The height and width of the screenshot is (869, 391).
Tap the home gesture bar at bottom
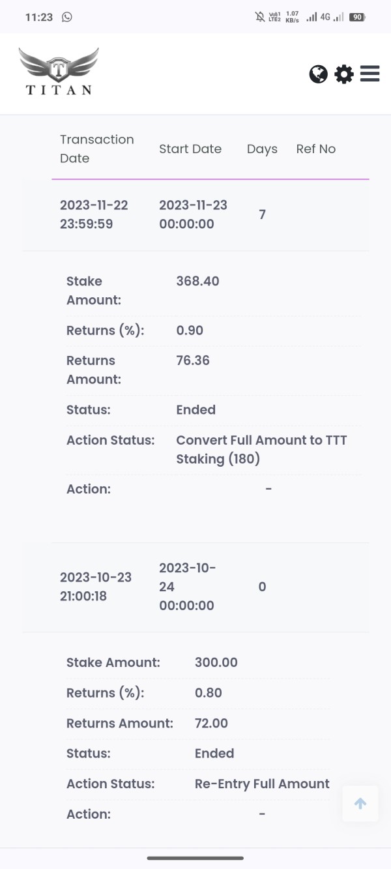pos(195,858)
